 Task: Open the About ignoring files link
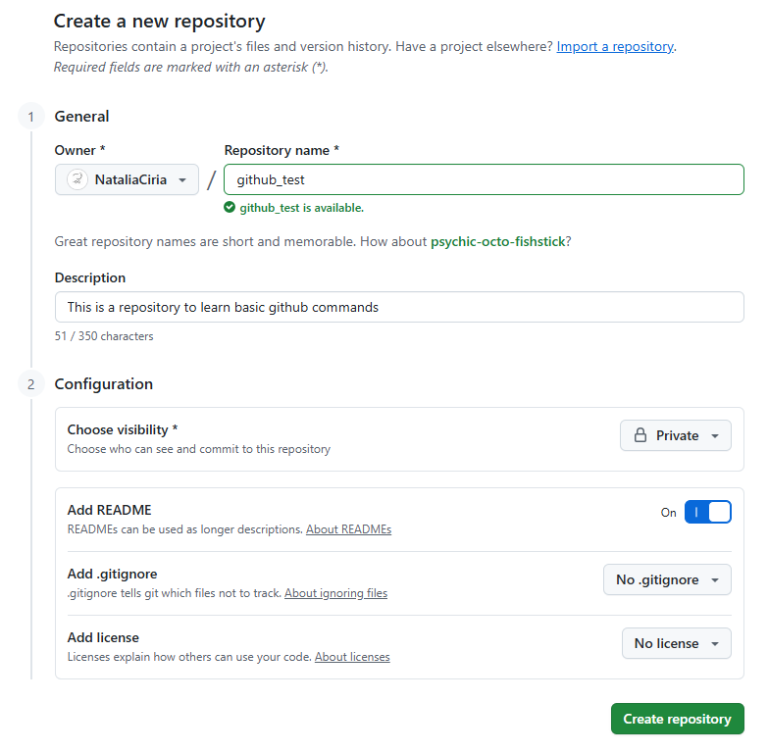click(335, 593)
